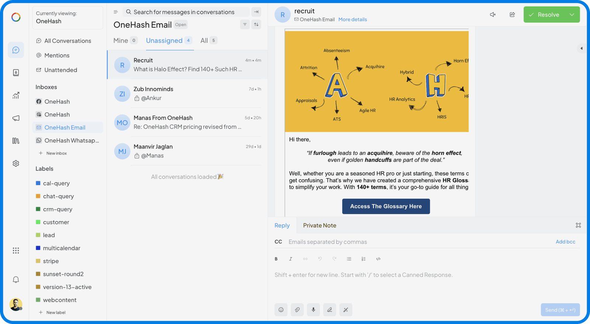Viewport: 590px width, 324px height.
Task: Add a New label
Action: tap(52, 313)
